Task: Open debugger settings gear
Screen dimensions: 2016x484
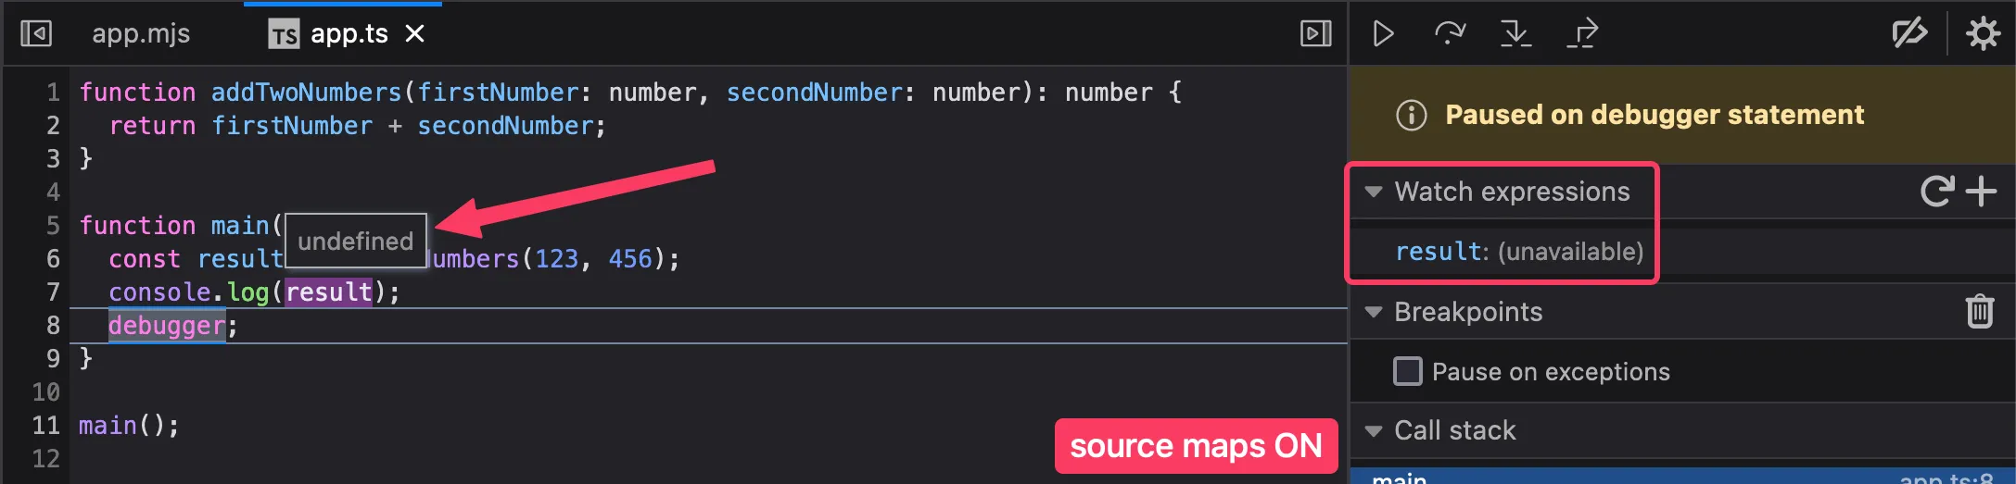Action: (x=1983, y=34)
